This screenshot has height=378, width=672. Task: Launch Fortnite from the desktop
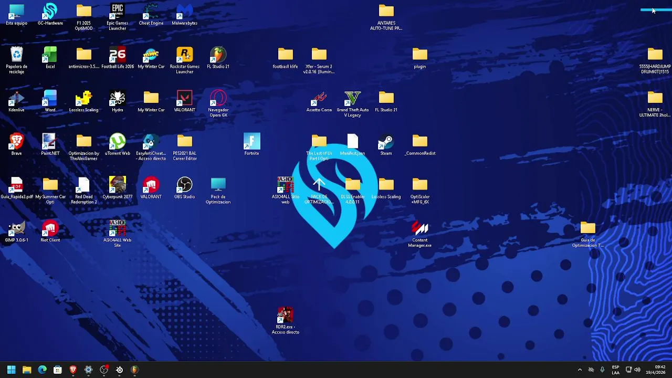tap(251, 144)
